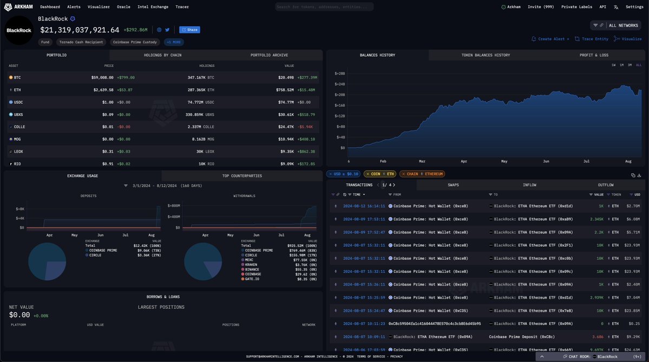Open the Profit & Loss tab
Screen dimensions: 649x362
coord(594,55)
